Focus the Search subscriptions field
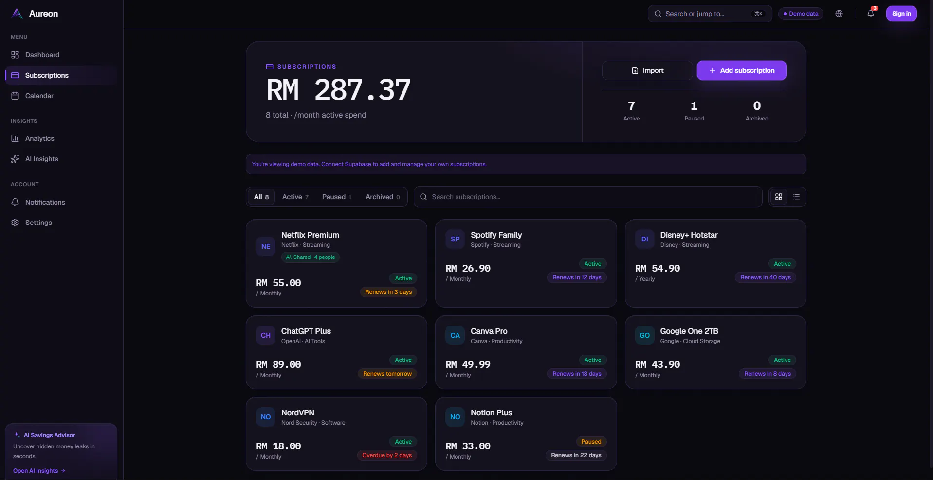This screenshot has width=933, height=480. pyautogui.click(x=588, y=197)
